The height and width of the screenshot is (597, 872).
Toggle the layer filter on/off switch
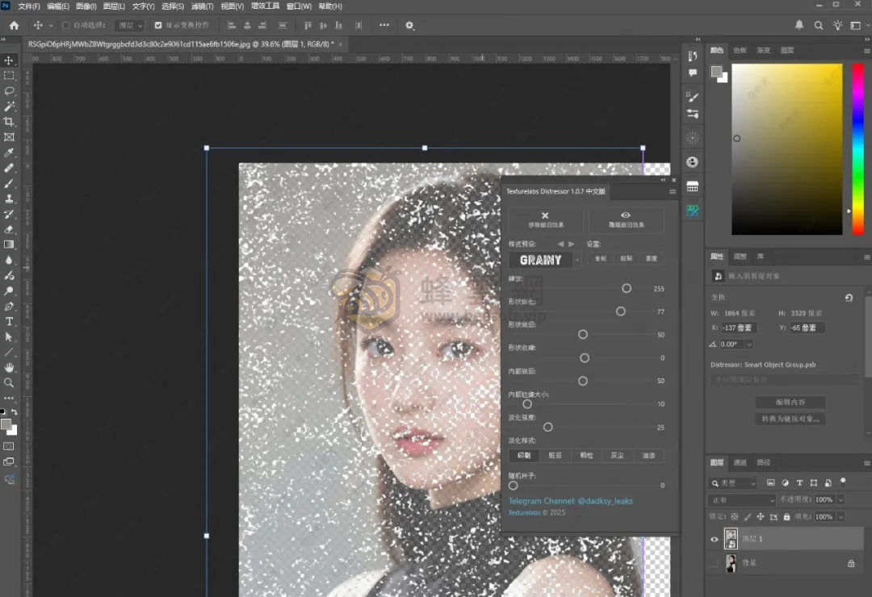[842, 482]
